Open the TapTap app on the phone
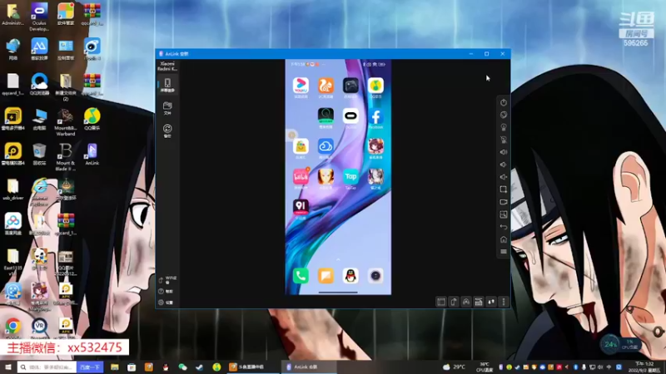Image resolution: width=666 pixels, height=374 pixels. 350,176
